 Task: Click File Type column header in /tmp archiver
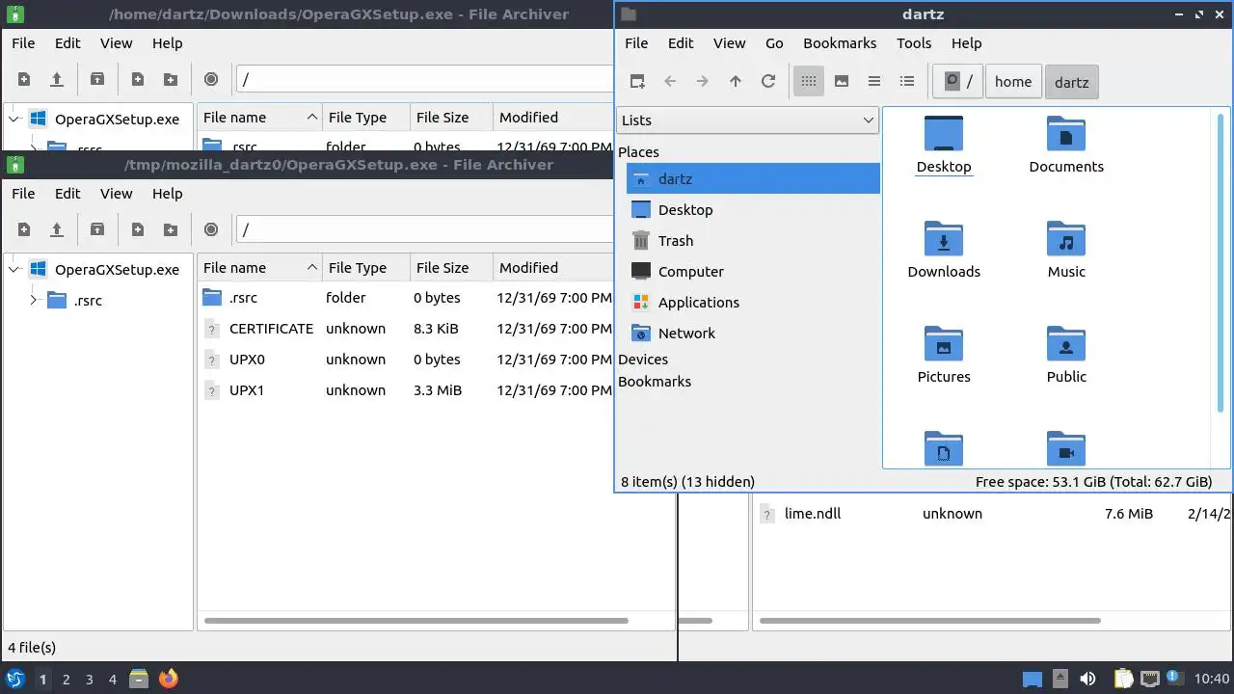coord(366,267)
